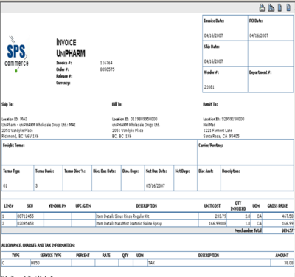Click the SERVICE TYPE column header
The height and width of the screenshot is (277, 295).
point(51,256)
